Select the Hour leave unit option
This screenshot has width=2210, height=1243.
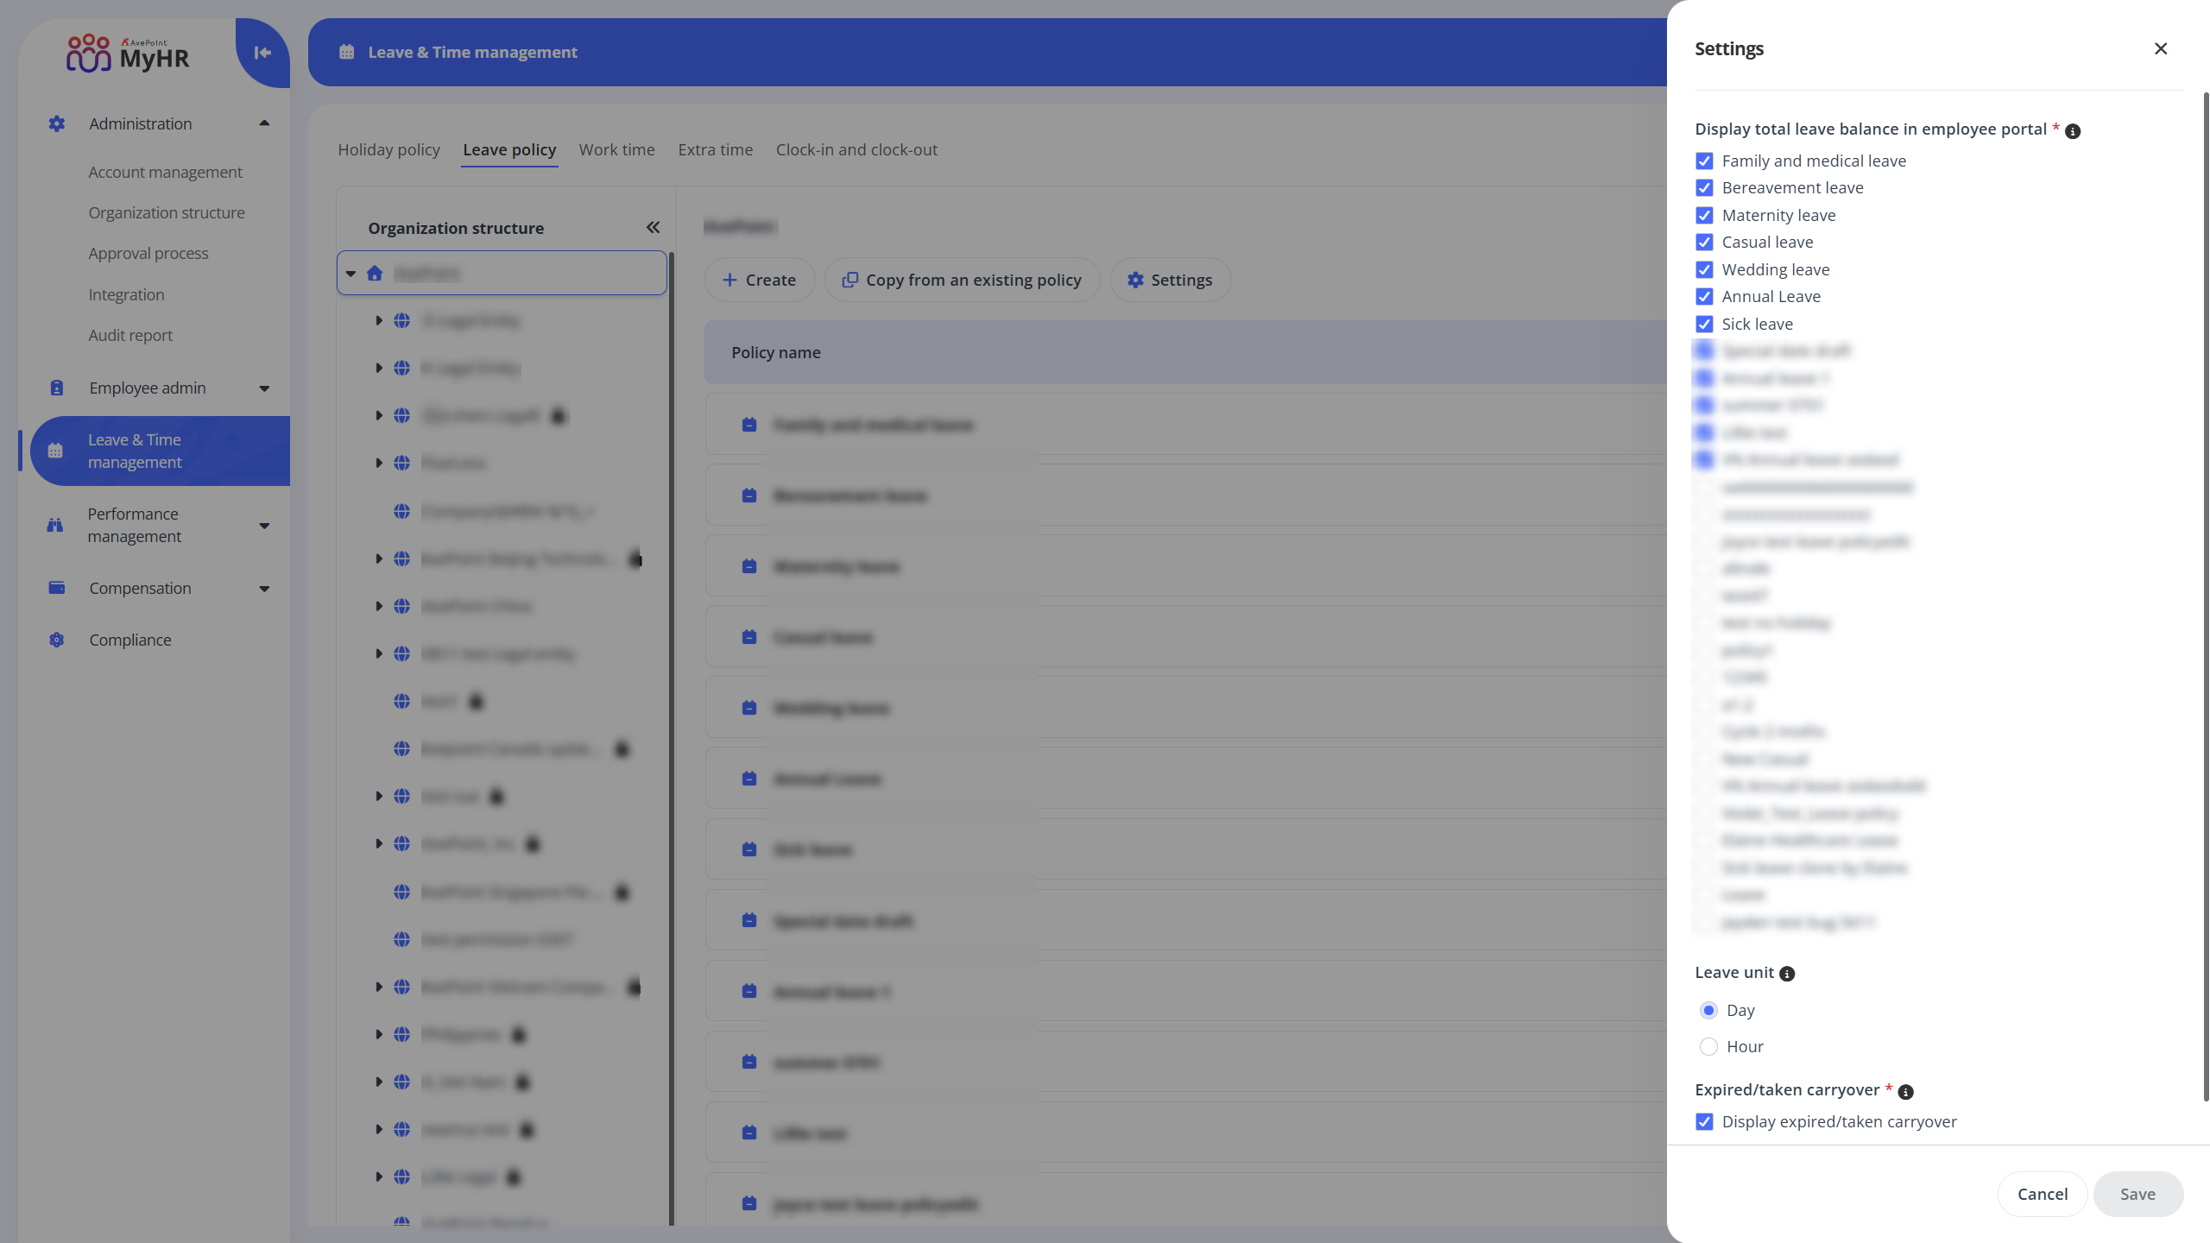[x=1710, y=1046]
